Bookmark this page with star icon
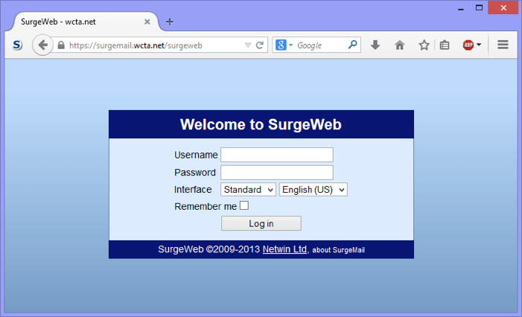The image size is (522, 317). click(424, 45)
